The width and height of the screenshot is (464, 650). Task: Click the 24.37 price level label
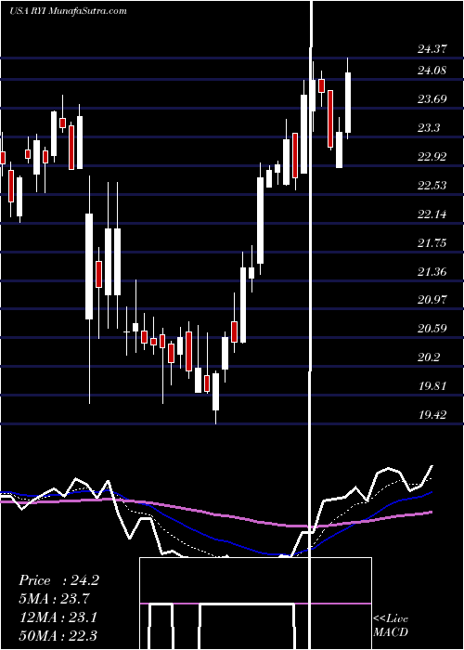pos(432,49)
